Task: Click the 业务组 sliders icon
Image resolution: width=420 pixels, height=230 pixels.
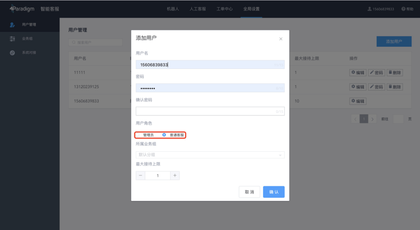Action: click(x=12, y=39)
